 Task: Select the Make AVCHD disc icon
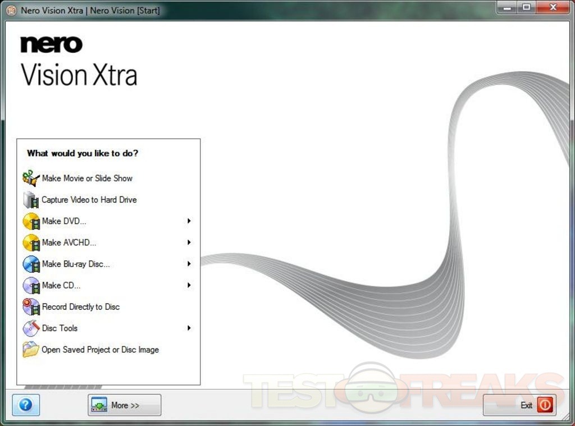click(x=31, y=242)
